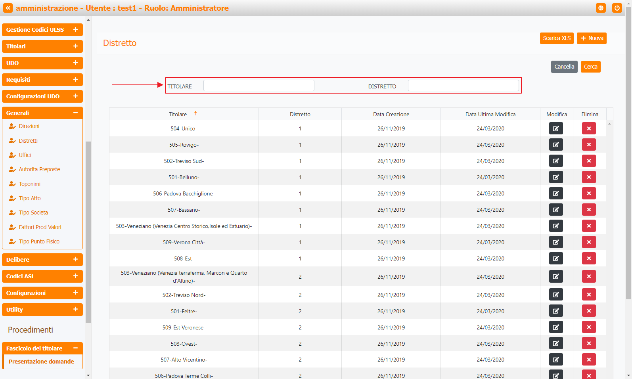This screenshot has height=379, width=632.
Task: Click the Cerca search button
Action: [590, 67]
